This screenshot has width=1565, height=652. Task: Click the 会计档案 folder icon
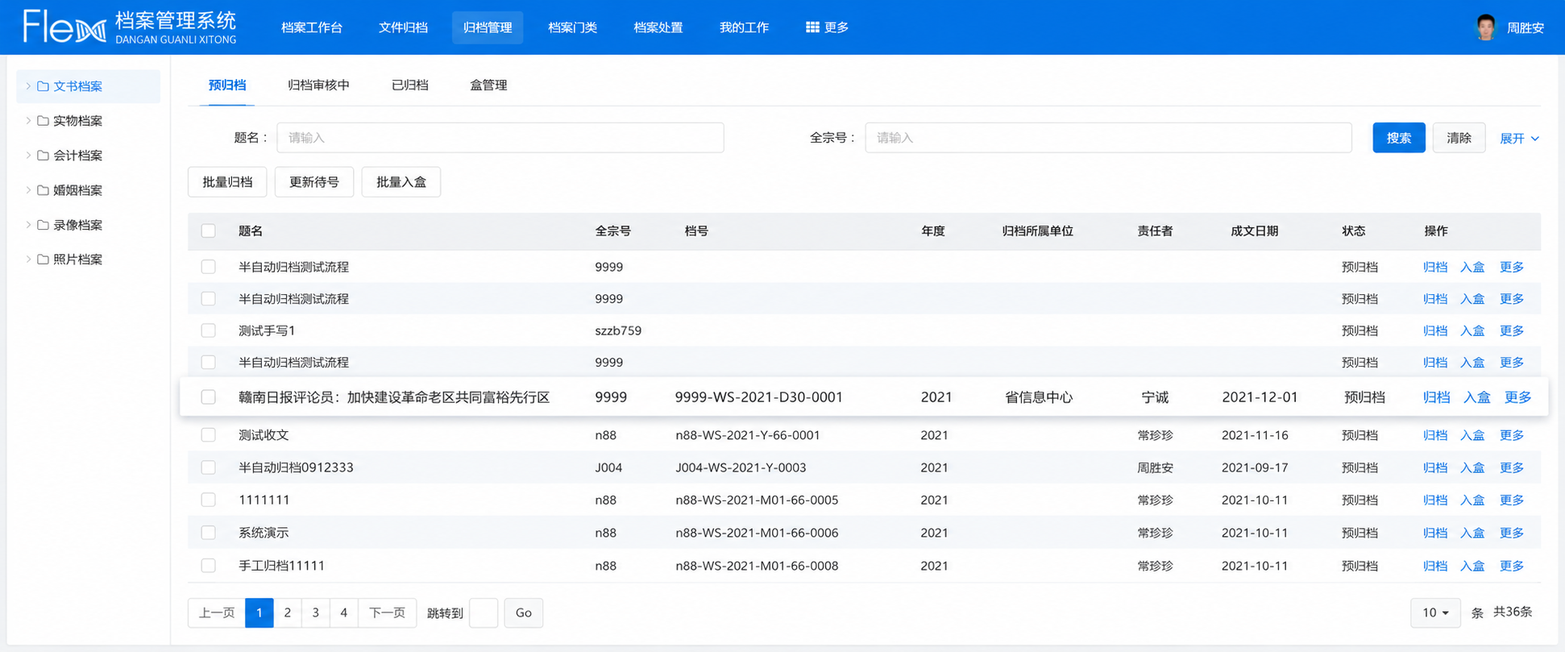click(43, 156)
